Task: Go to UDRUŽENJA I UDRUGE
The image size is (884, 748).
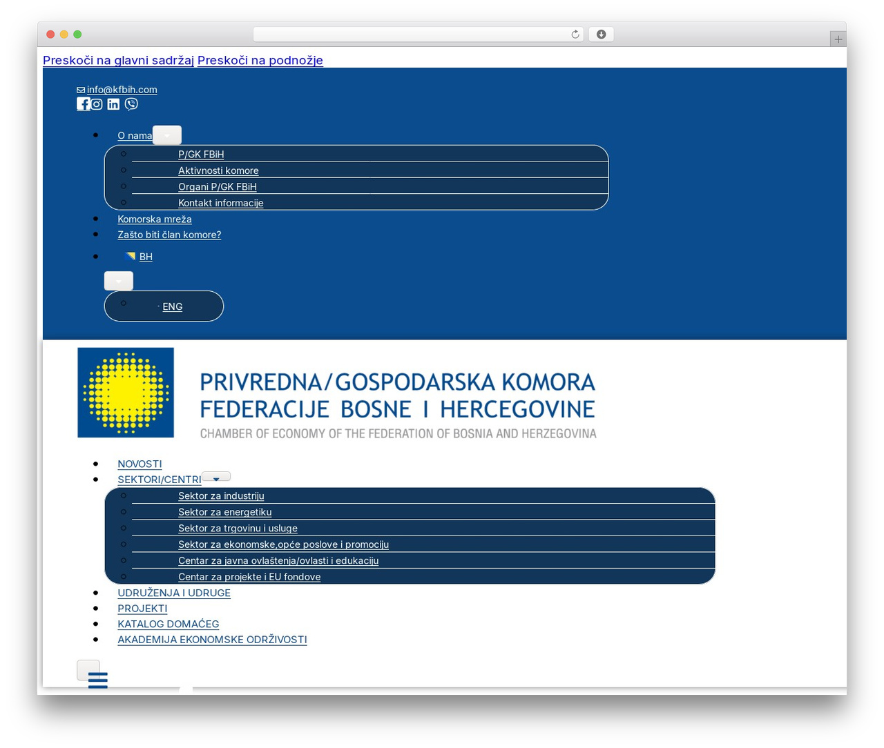Action: [x=174, y=593]
